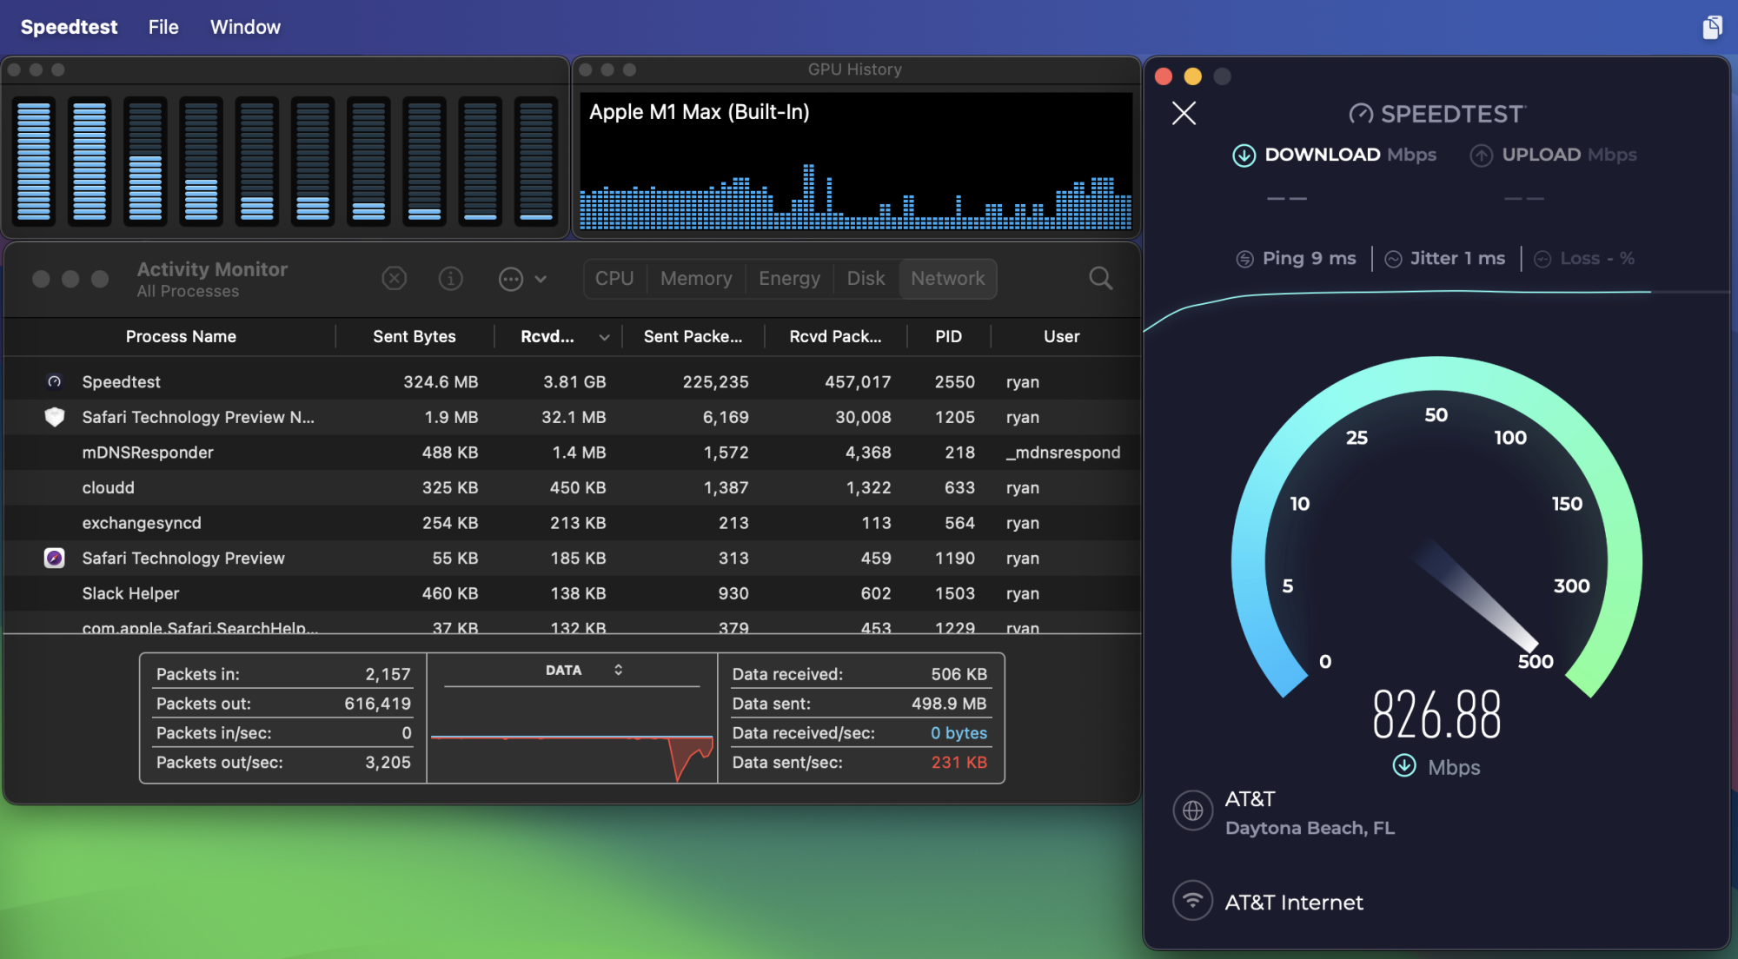Click the Activity Monitor search magnifier icon
Image resolution: width=1738 pixels, height=959 pixels.
pyautogui.click(x=1100, y=278)
